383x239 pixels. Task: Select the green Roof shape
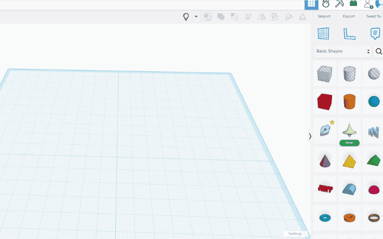374,160
